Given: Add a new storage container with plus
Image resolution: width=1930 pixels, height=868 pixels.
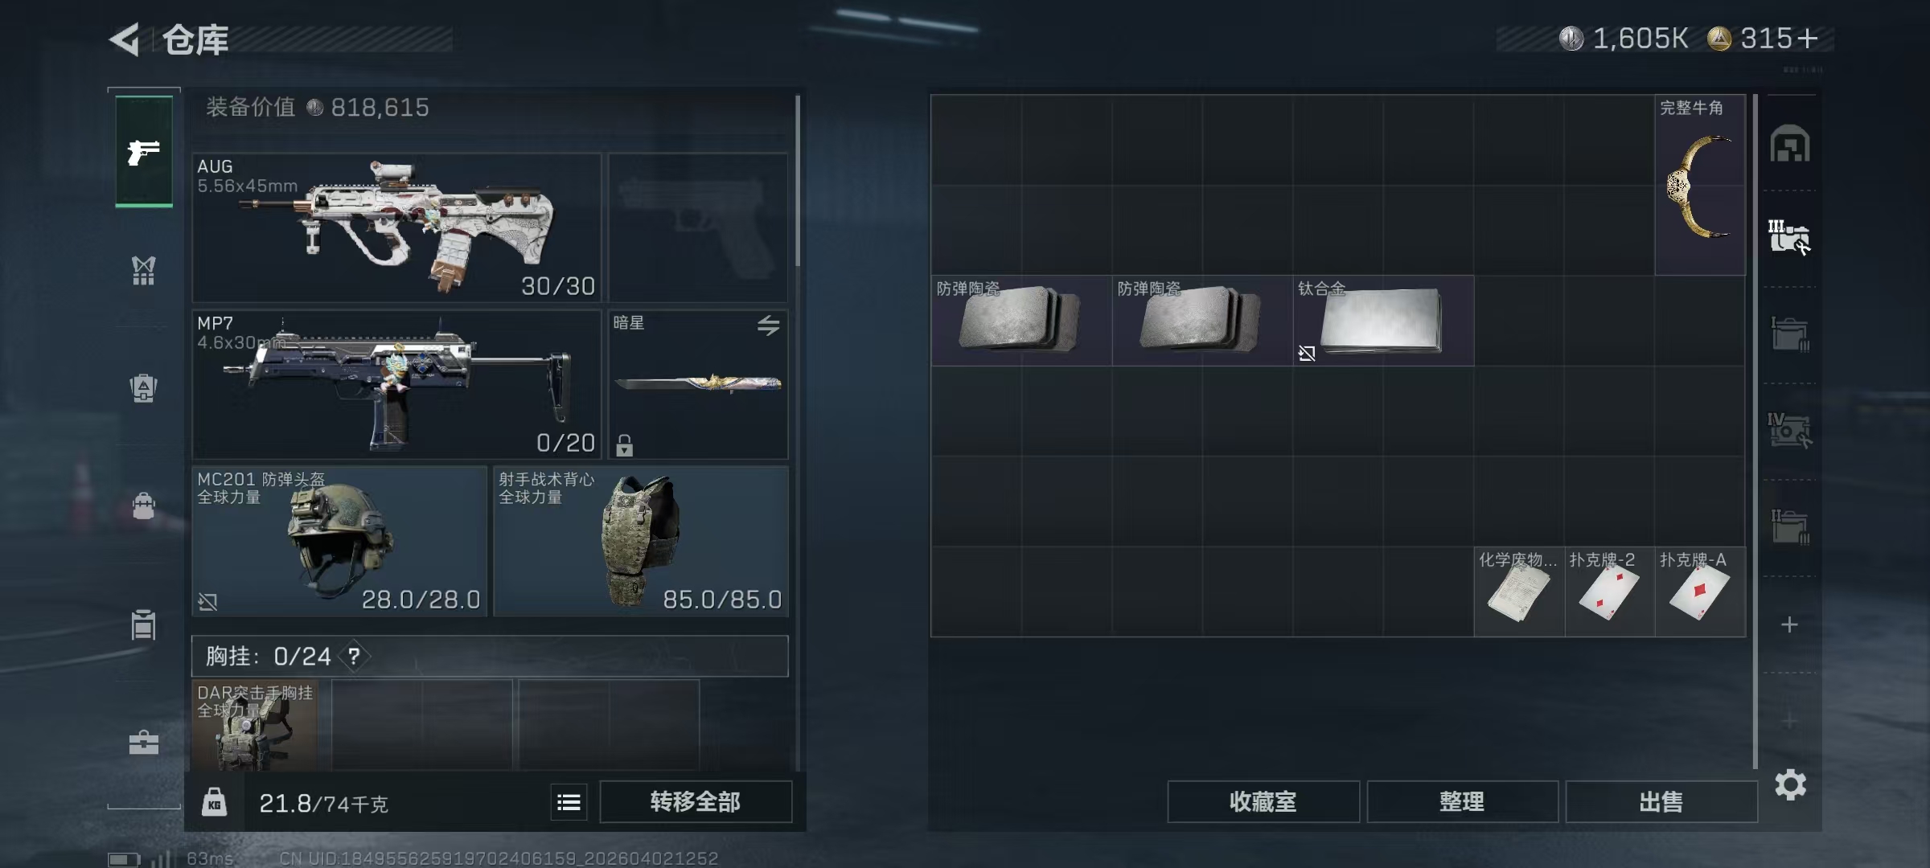Looking at the screenshot, I should point(1789,624).
